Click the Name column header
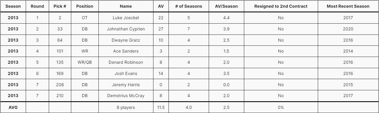This screenshot has height=113, width=379. pos(126,6)
